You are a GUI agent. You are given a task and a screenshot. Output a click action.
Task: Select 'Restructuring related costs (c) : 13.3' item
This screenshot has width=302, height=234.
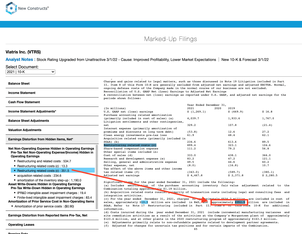[42, 166]
